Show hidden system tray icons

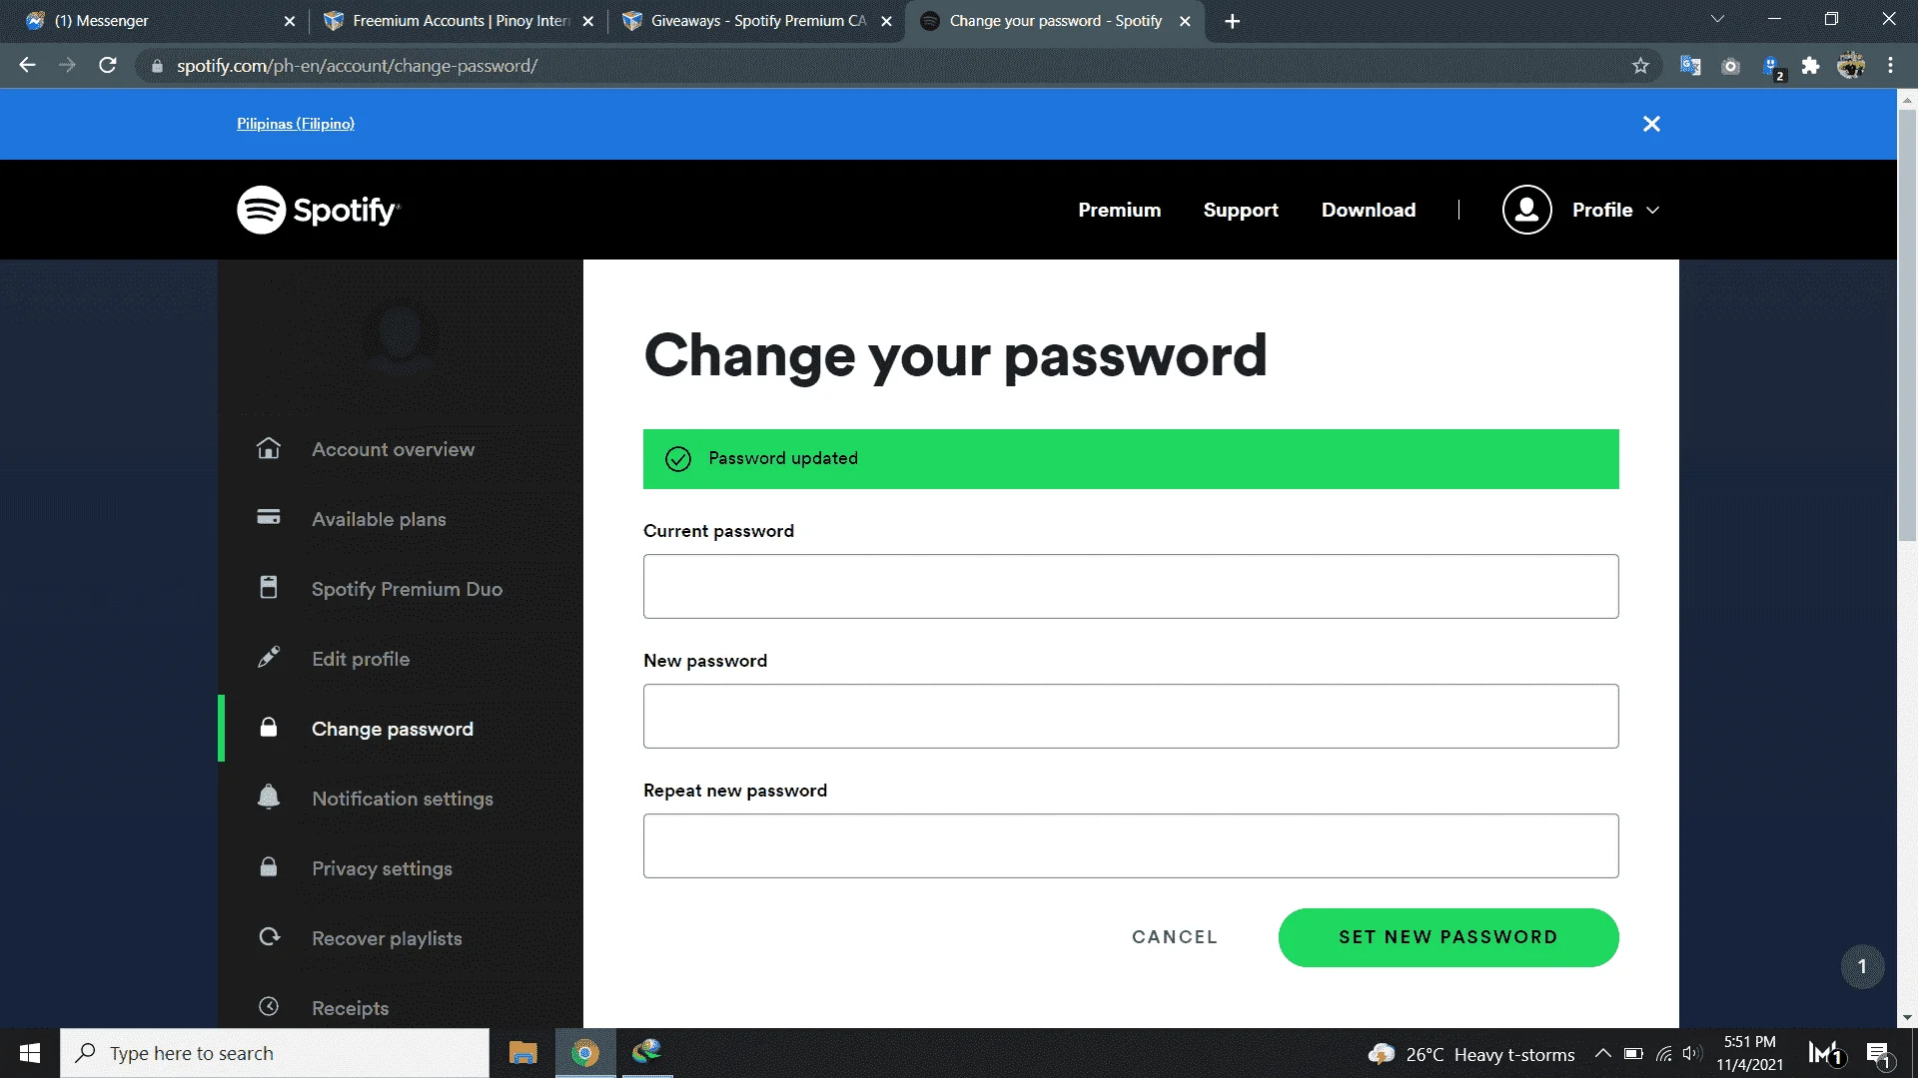click(x=1602, y=1053)
